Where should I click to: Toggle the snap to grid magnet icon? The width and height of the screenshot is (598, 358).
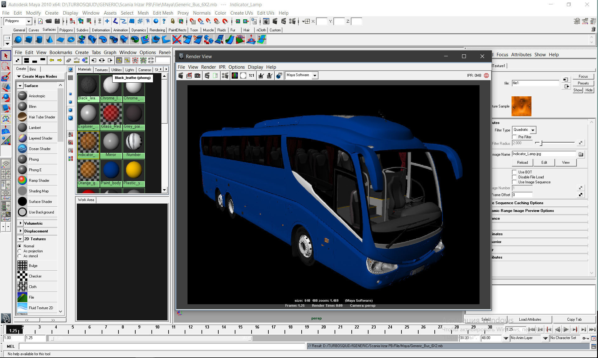pos(193,21)
